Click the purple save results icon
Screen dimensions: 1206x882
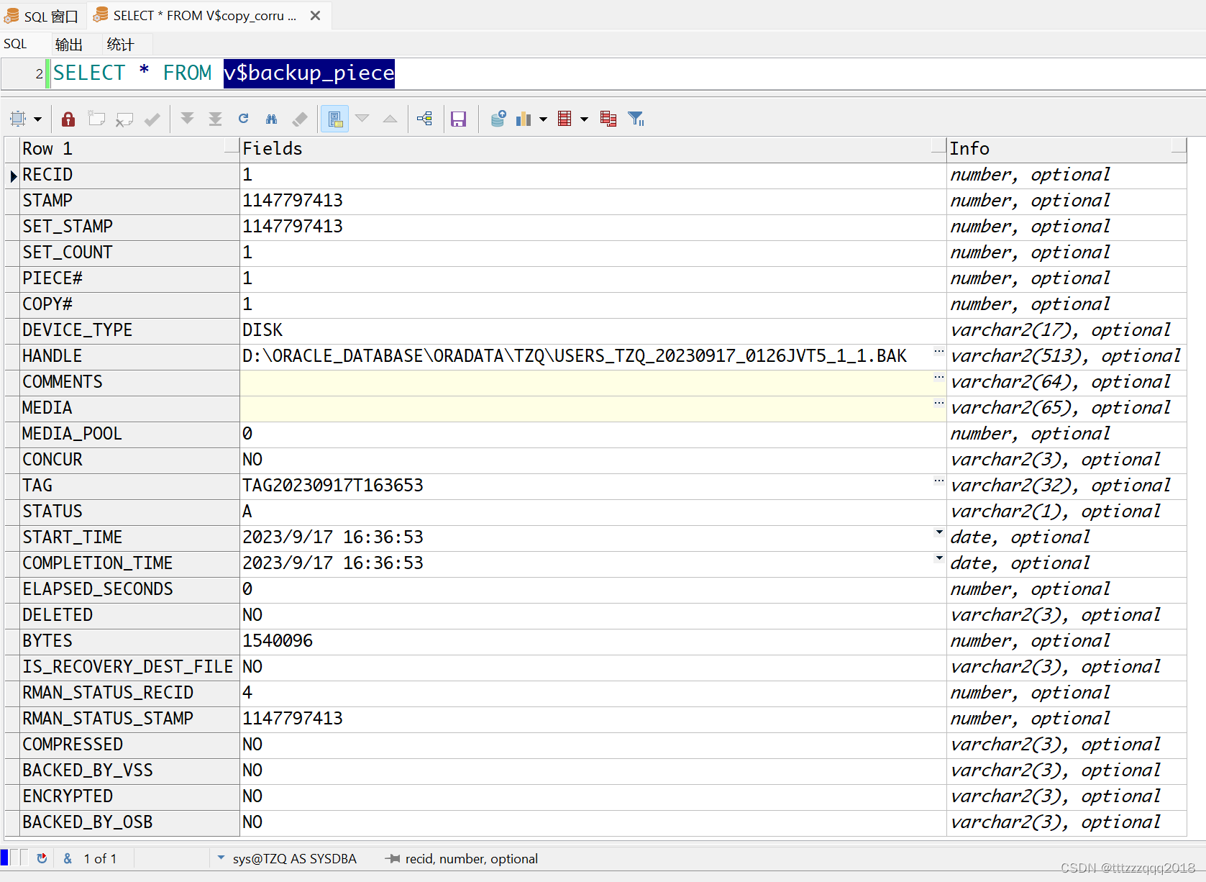click(x=458, y=119)
